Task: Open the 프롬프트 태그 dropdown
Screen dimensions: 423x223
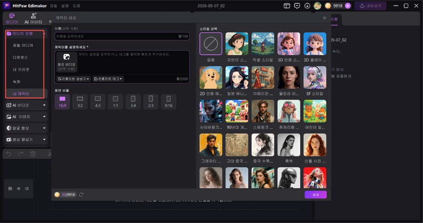Action: pyautogui.click(x=108, y=79)
